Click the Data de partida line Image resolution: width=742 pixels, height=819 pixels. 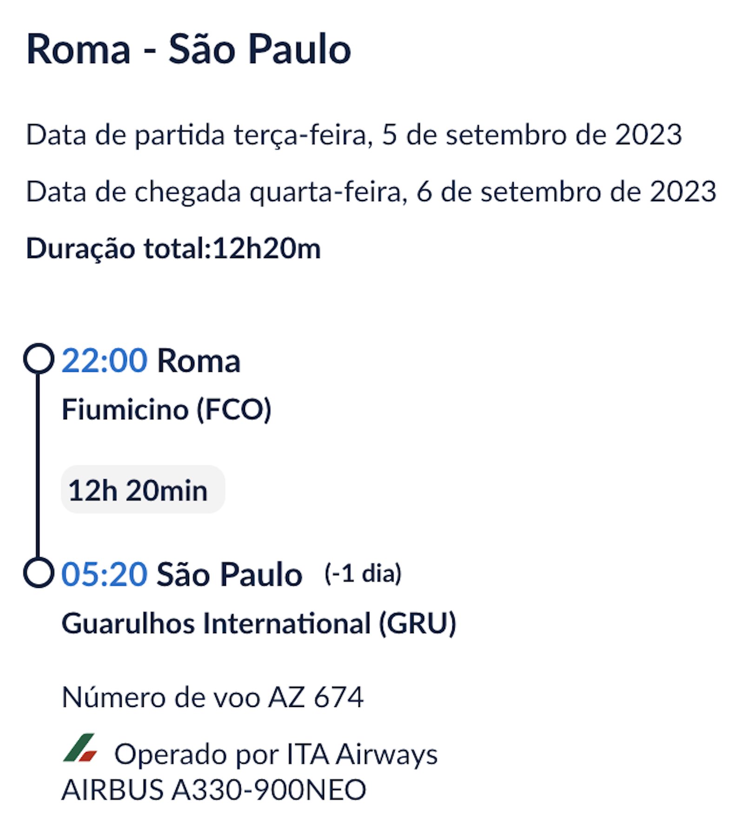pyautogui.click(x=354, y=135)
